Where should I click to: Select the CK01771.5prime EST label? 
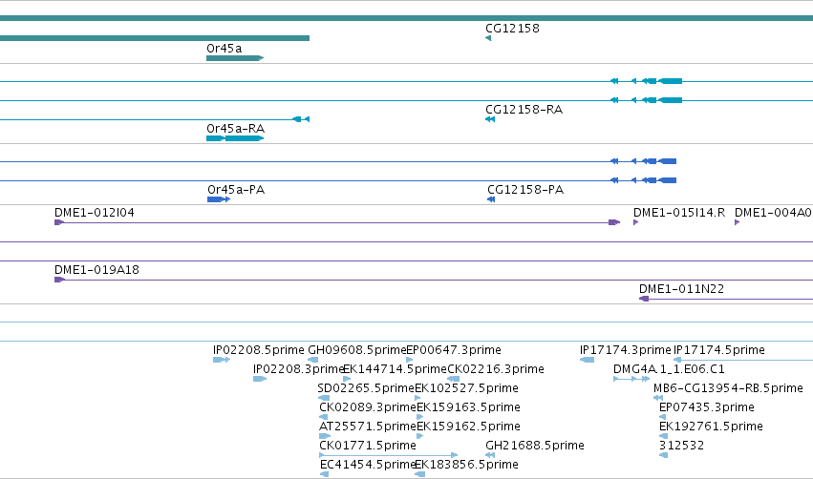(x=368, y=446)
